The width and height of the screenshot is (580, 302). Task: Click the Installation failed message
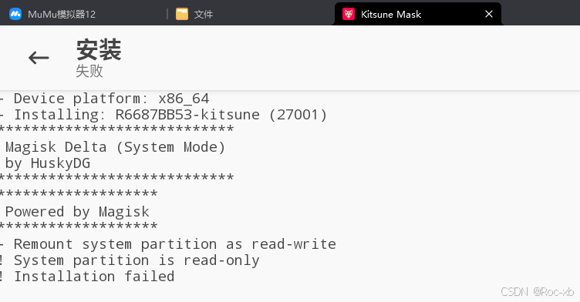coord(87,277)
